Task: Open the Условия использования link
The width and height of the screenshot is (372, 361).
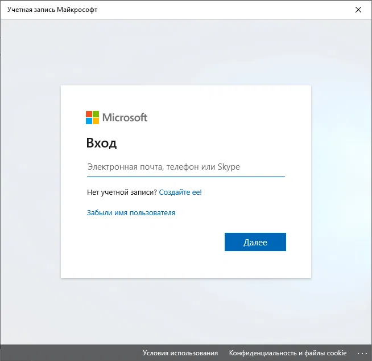Action: pyautogui.click(x=180, y=353)
